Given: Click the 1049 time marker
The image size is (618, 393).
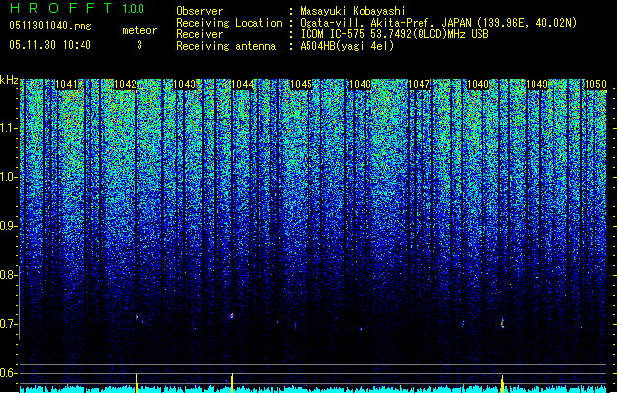Looking at the screenshot, I should [537, 84].
